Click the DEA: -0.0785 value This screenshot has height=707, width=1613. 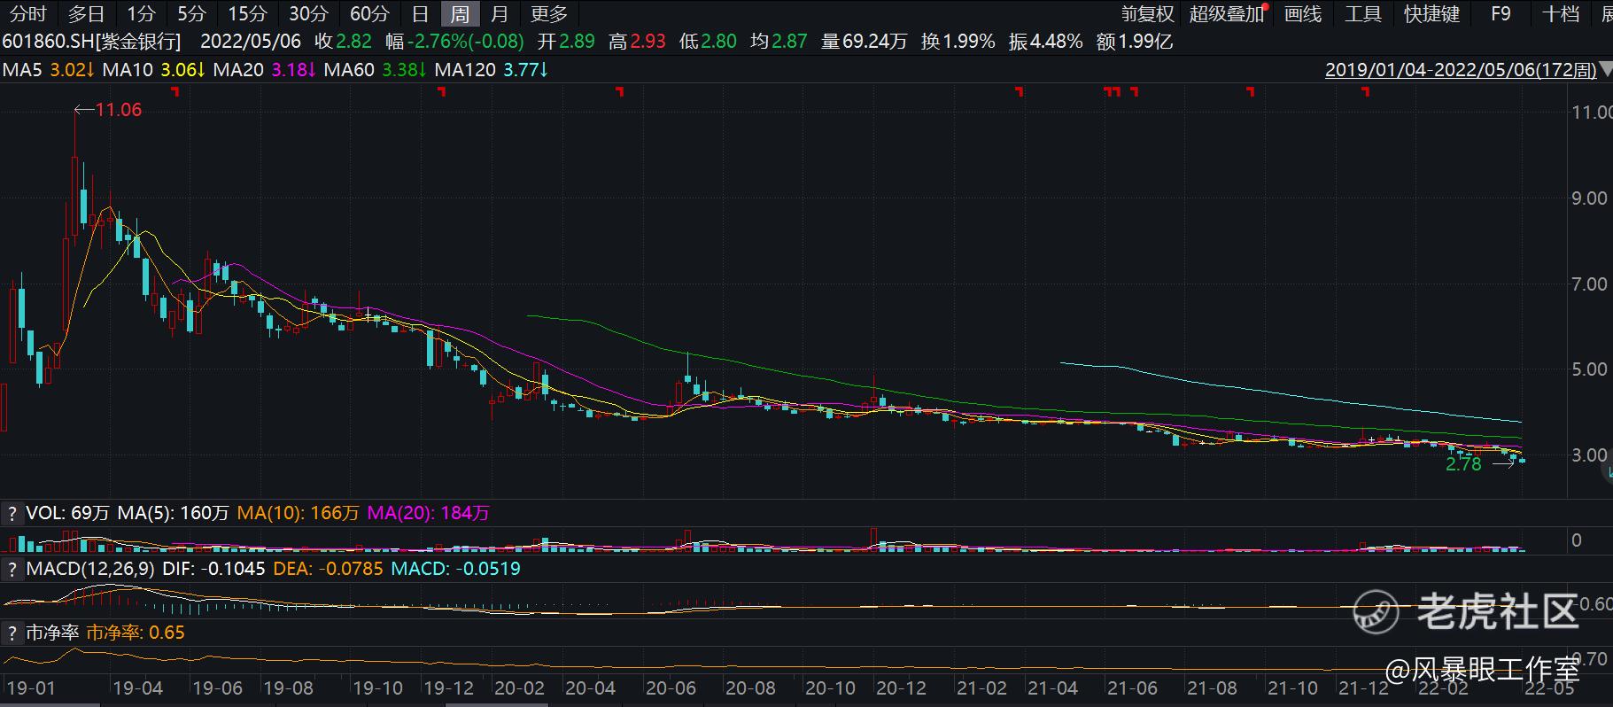click(x=328, y=569)
